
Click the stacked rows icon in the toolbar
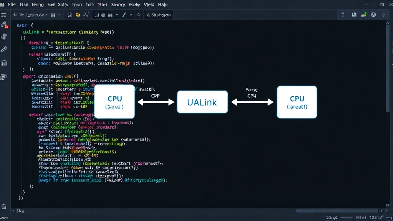110,15
